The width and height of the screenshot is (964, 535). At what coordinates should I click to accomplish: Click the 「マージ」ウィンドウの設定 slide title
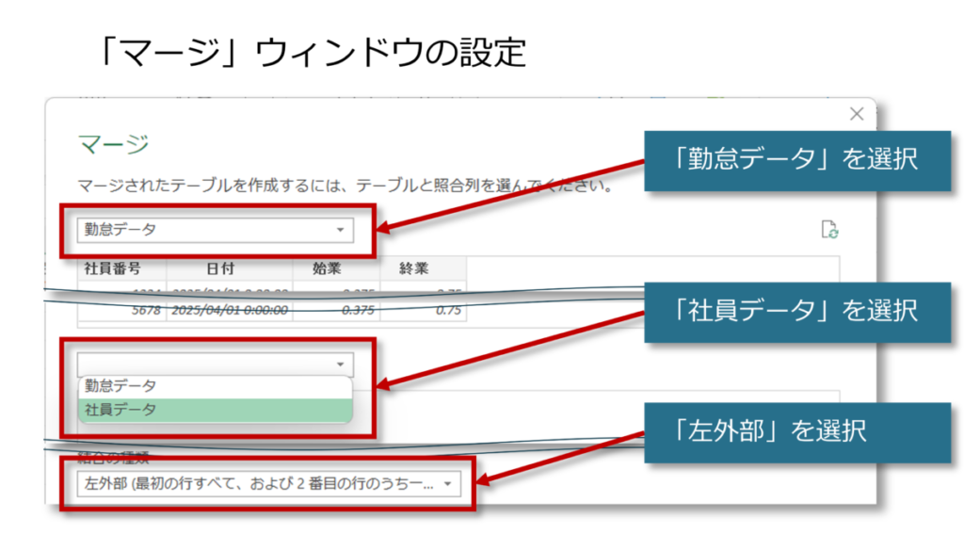point(313,52)
